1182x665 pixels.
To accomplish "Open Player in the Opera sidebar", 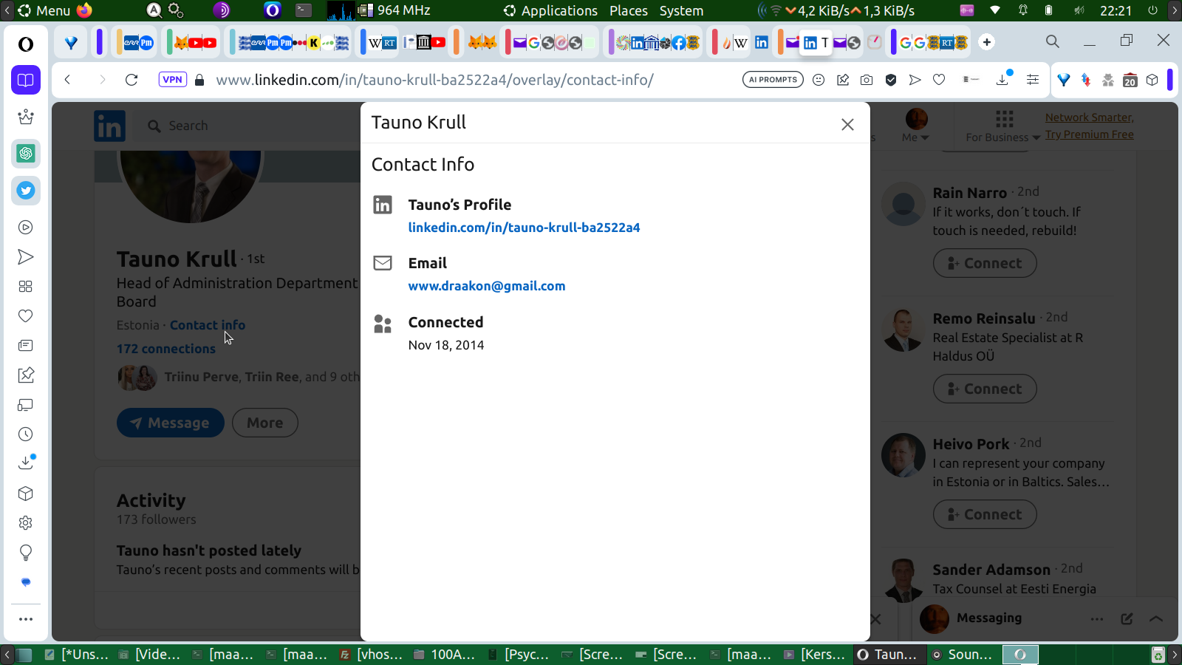I will coord(26,228).
